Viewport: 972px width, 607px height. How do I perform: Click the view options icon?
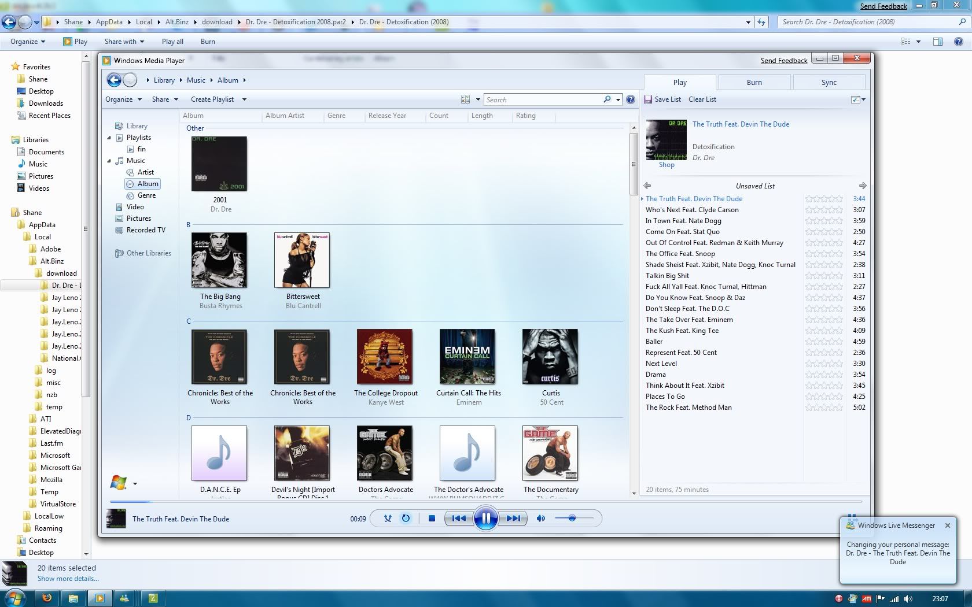(465, 99)
